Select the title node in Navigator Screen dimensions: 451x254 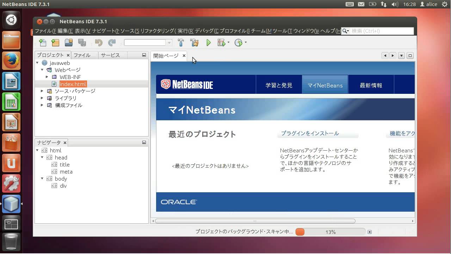click(x=64, y=164)
